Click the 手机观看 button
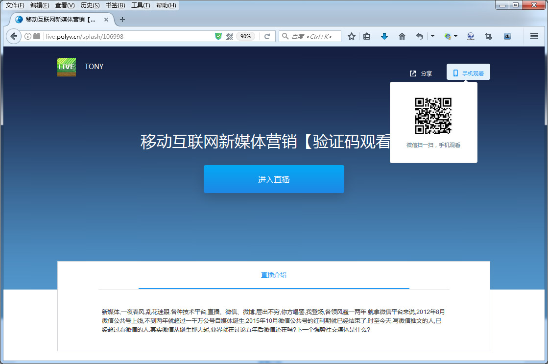Image resolution: width=548 pixels, height=364 pixels. point(468,72)
